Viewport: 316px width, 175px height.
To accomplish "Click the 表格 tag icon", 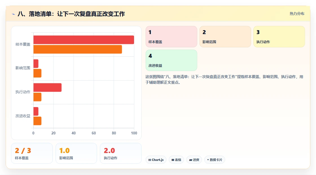I will pyautogui.click(x=173, y=160).
